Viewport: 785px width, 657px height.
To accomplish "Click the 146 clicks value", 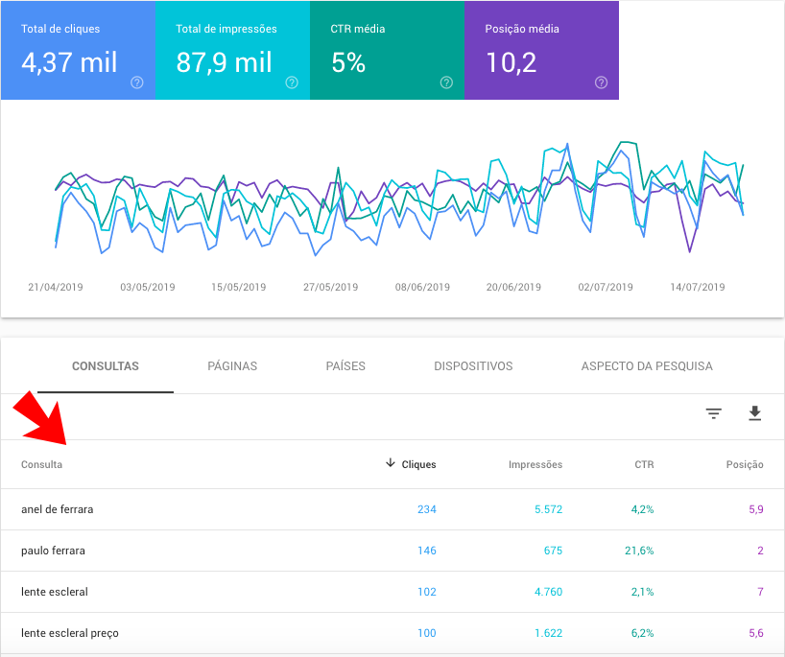I will [x=426, y=551].
